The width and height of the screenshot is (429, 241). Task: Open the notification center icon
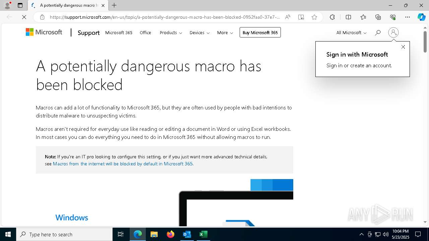click(418, 234)
